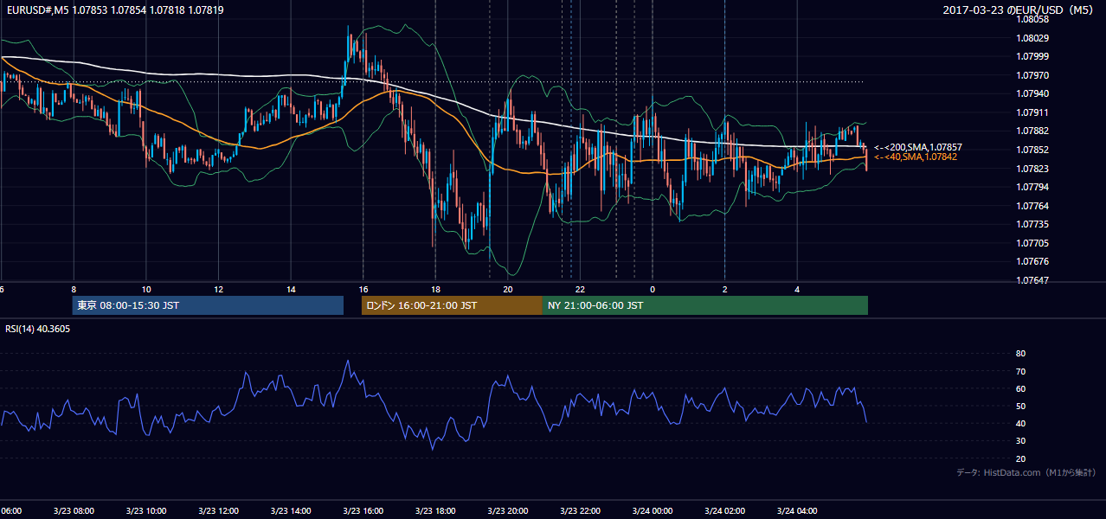
Task: Click RSI scale value 50
Action: (1020, 406)
